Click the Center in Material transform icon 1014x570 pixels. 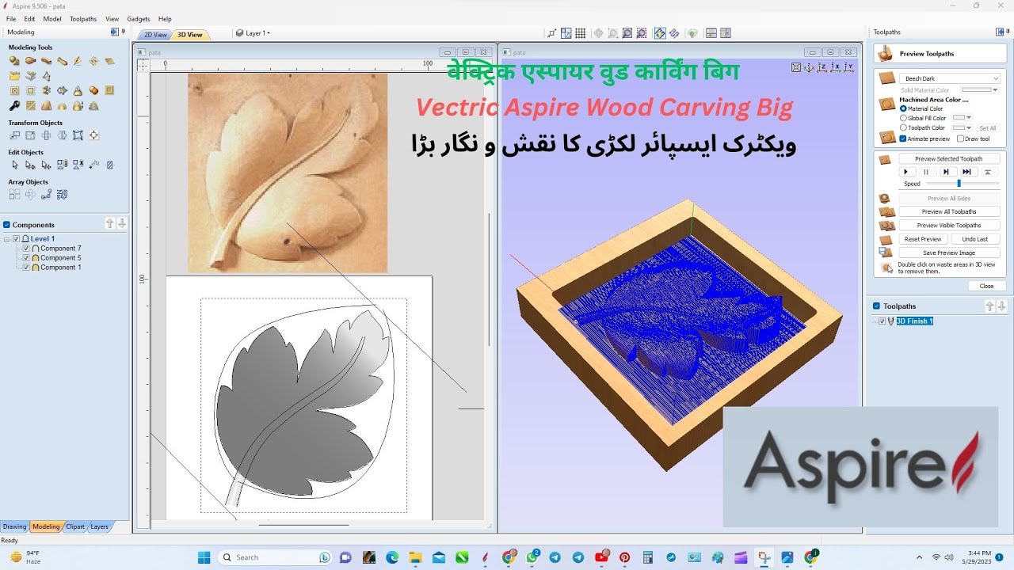pyautogui.click(x=93, y=135)
